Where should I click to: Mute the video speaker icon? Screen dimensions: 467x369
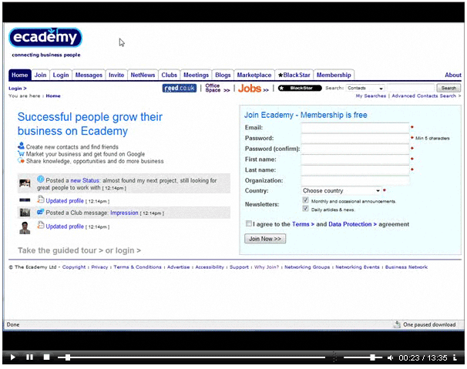coord(390,357)
